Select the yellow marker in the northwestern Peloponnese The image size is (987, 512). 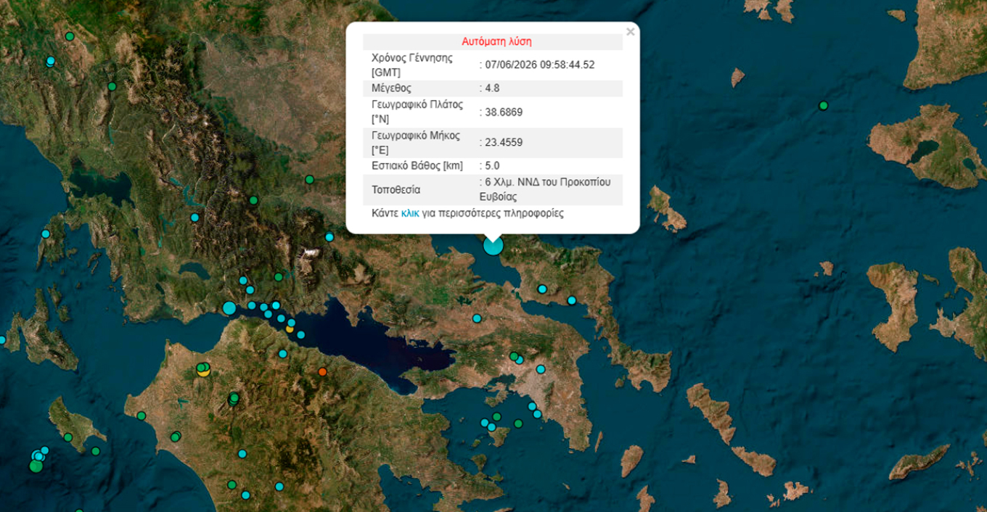[x=204, y=371]
